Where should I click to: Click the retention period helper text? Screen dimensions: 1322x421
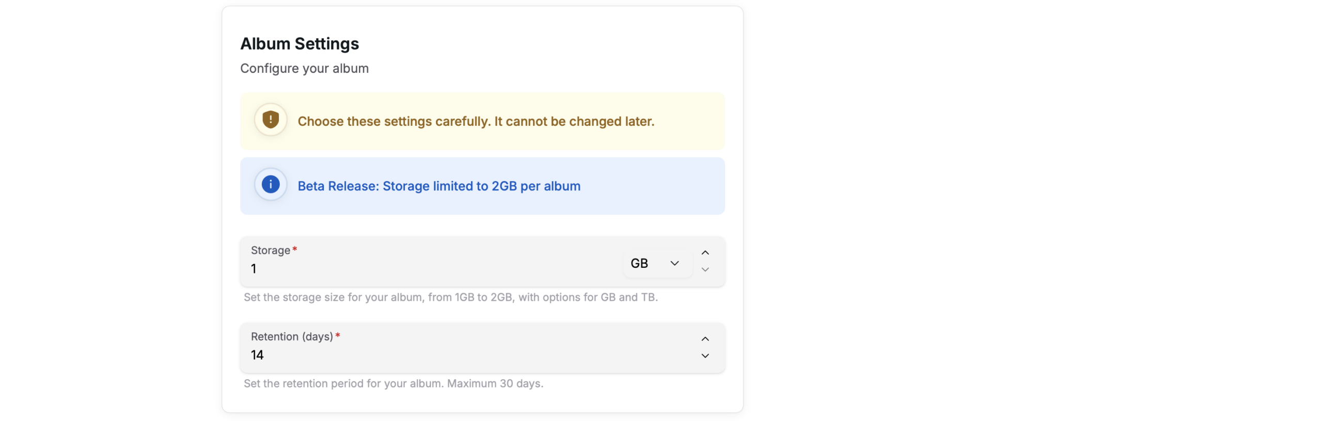tap(393, 383)
